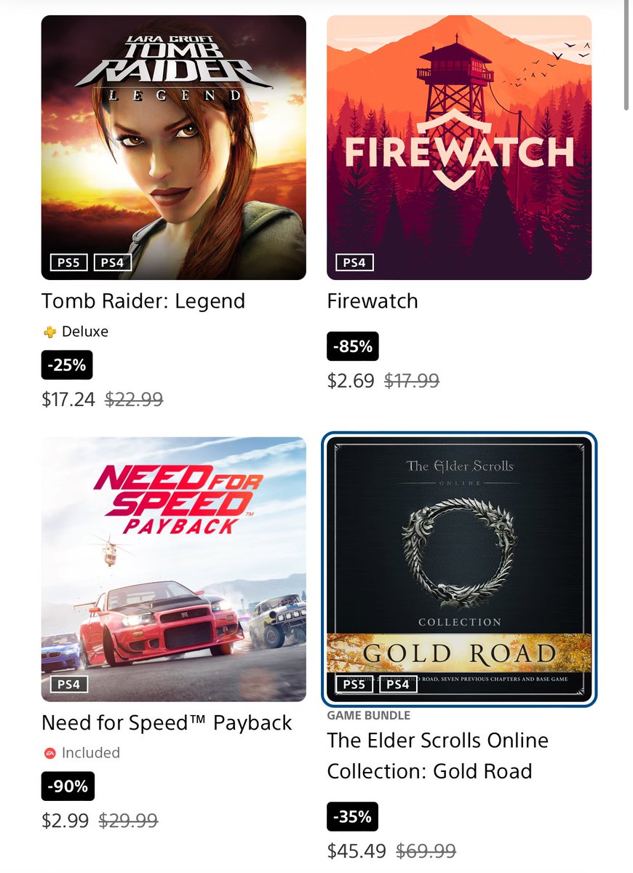Click the PS4 badge on Tomb Raider cover
This screenshot has height=873, width=633.
click(113, 262)
